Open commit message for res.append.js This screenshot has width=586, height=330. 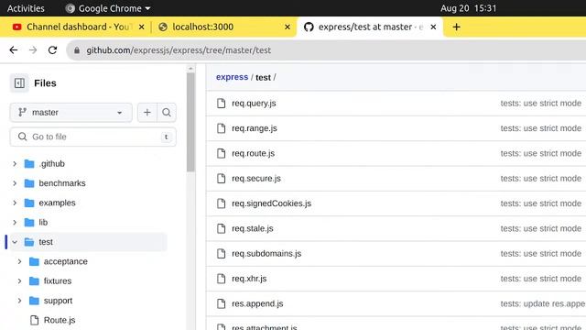[x=543, y=303]
